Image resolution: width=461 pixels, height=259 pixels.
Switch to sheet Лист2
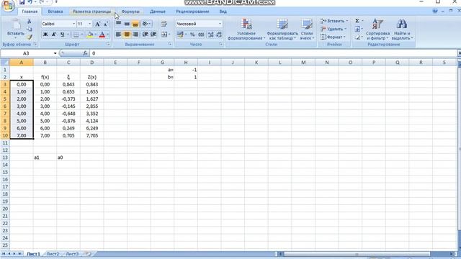[53, 254]
